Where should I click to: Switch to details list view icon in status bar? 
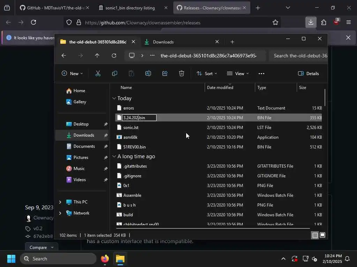315,235
